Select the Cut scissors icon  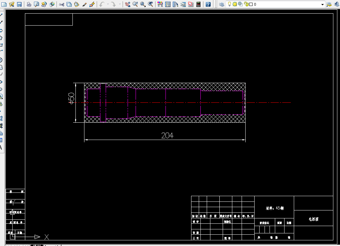61,4
